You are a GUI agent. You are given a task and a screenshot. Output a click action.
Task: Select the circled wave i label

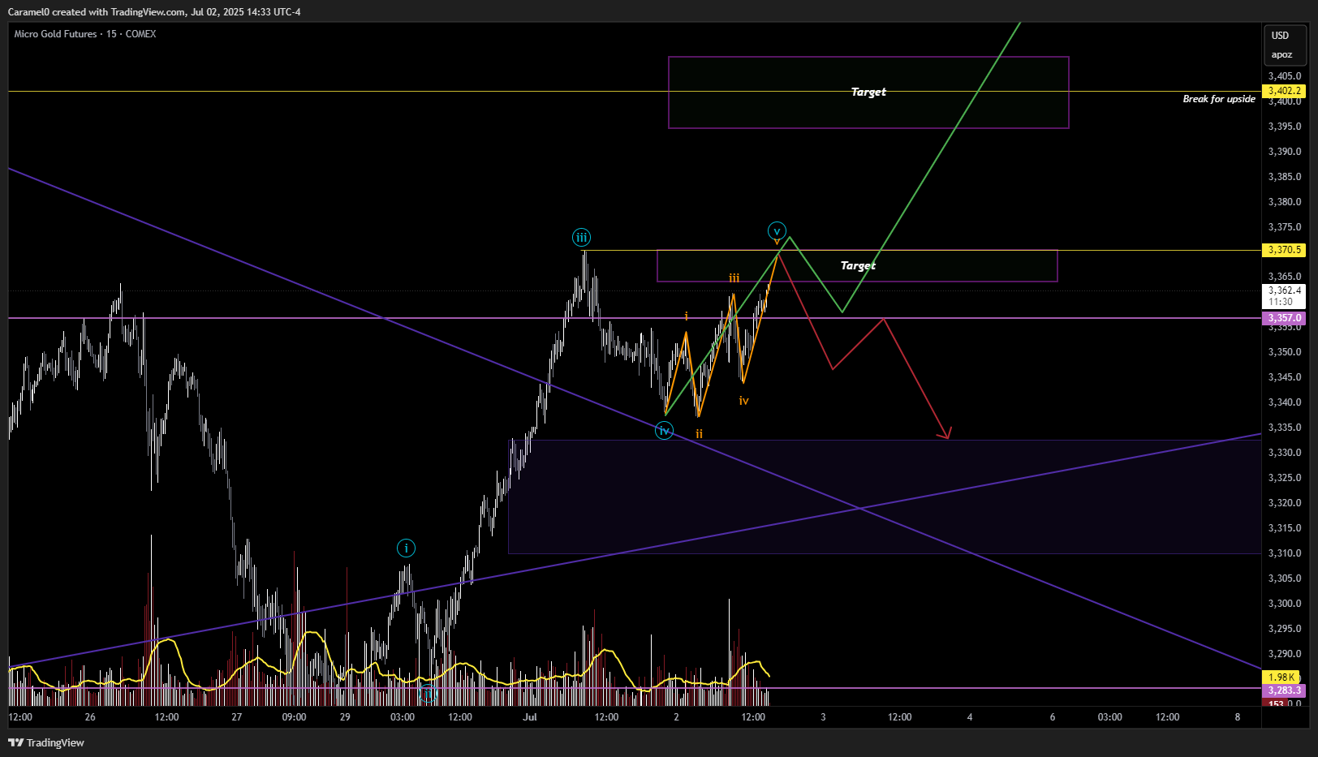click(406, 548)
